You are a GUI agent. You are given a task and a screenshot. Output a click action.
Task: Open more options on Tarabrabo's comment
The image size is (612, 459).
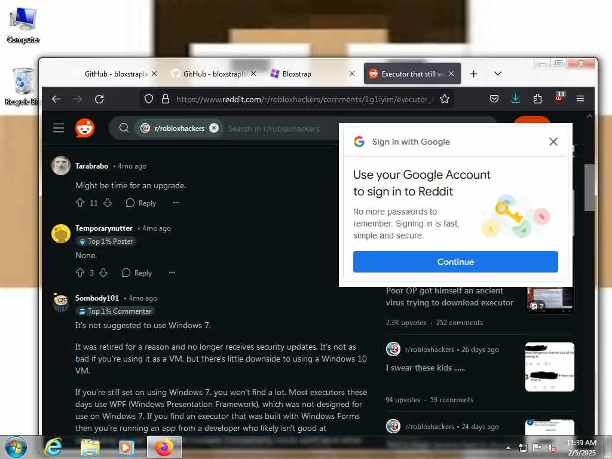[176, 203]
